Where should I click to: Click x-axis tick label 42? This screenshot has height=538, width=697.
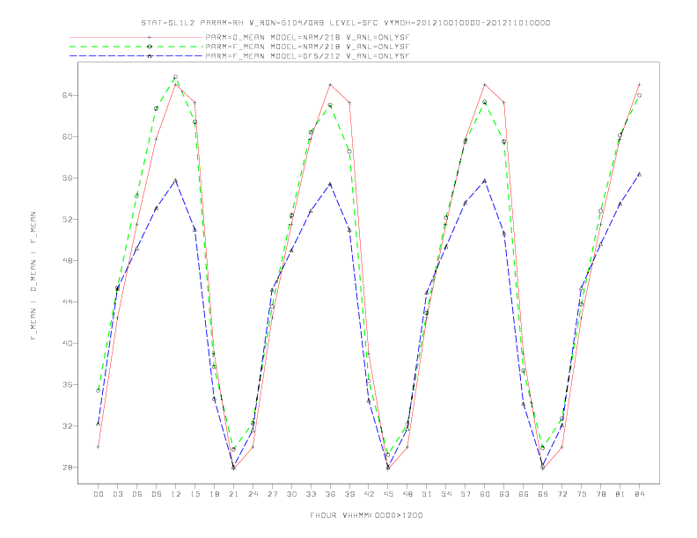[369, 494]
